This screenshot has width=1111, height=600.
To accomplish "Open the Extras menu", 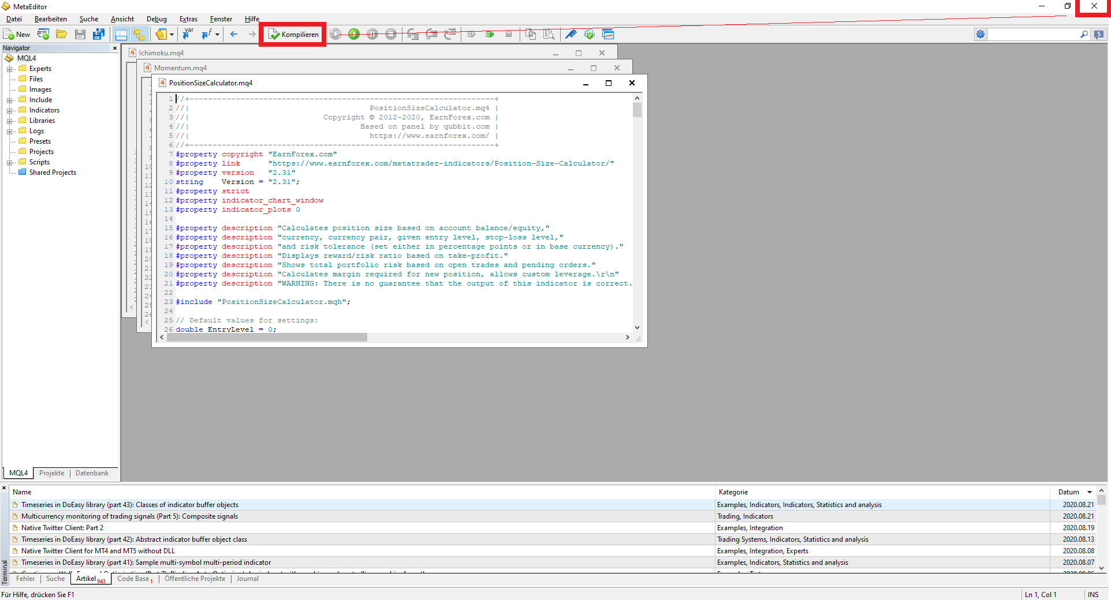I will [x=188, y=19].
